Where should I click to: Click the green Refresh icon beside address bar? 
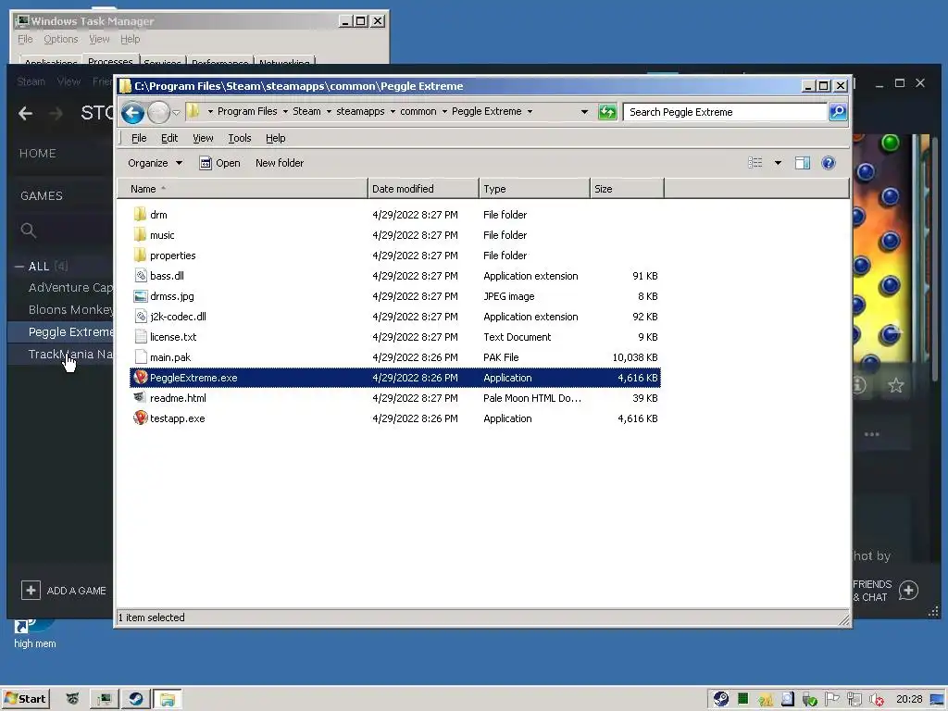tap(607, 112)
